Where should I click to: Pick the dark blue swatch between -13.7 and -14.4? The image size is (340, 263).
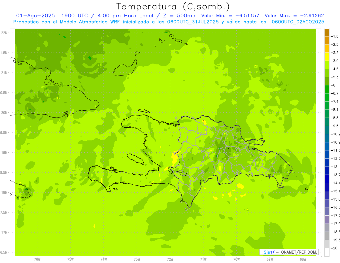pyautogui.click(x=327, y=179)
